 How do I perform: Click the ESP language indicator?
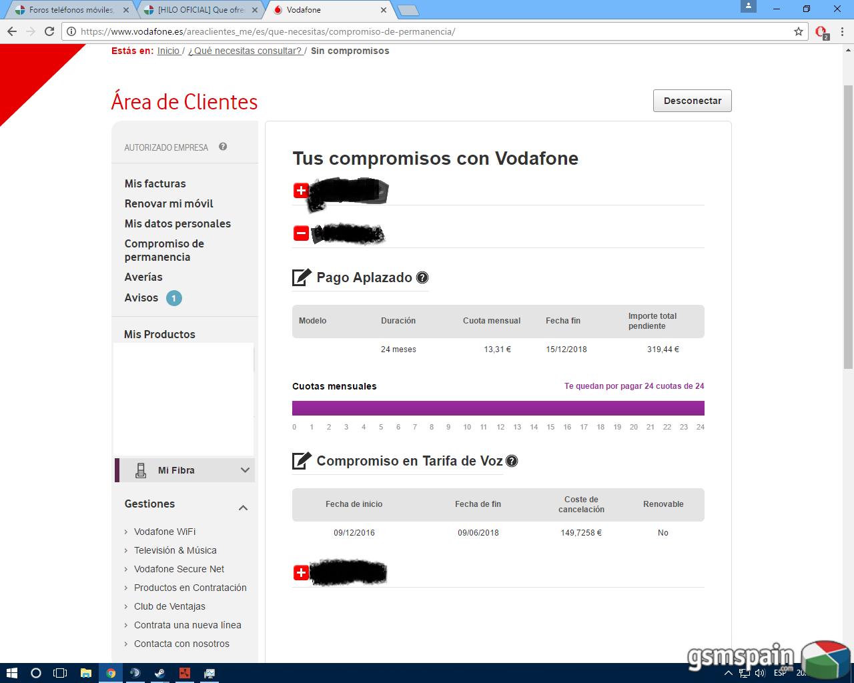[x=779, y=673]
